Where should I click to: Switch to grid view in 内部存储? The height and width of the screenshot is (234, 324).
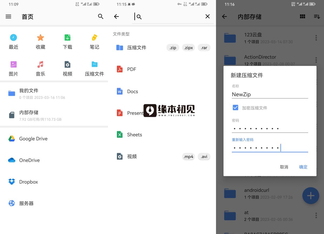303,16
